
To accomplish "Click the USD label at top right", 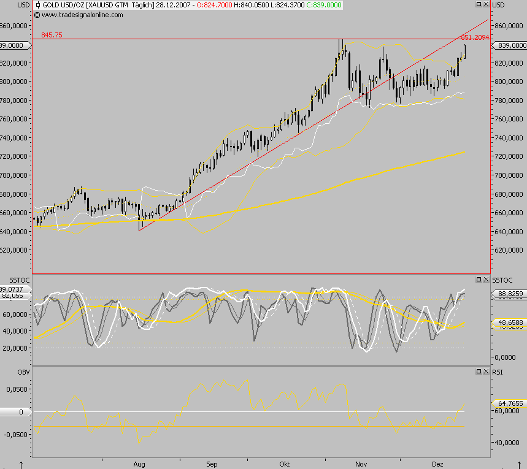I will point(498,5).
